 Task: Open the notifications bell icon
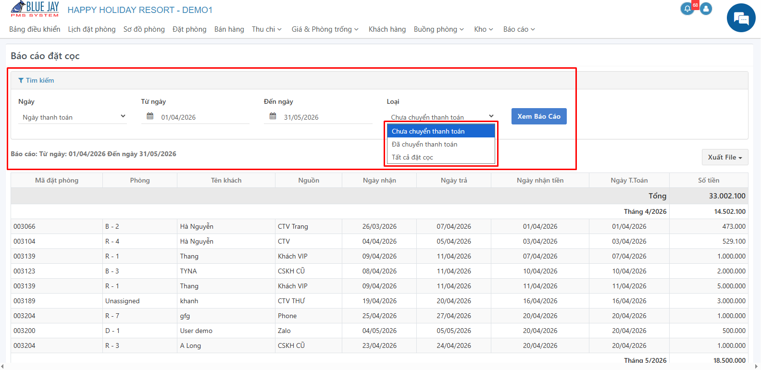[x=687, y=9]
